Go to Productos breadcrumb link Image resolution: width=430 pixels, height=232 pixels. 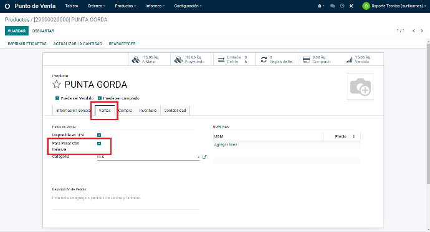tap(17, 19)
